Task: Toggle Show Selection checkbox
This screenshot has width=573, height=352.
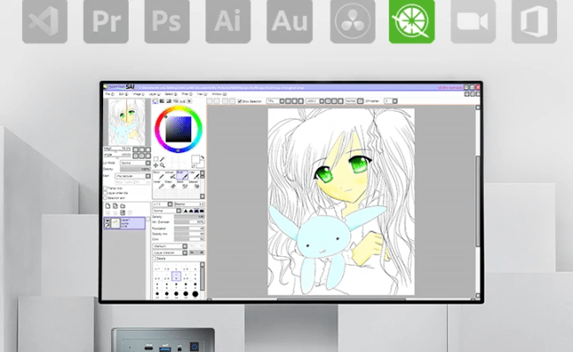Action: [x=240, y=101]
